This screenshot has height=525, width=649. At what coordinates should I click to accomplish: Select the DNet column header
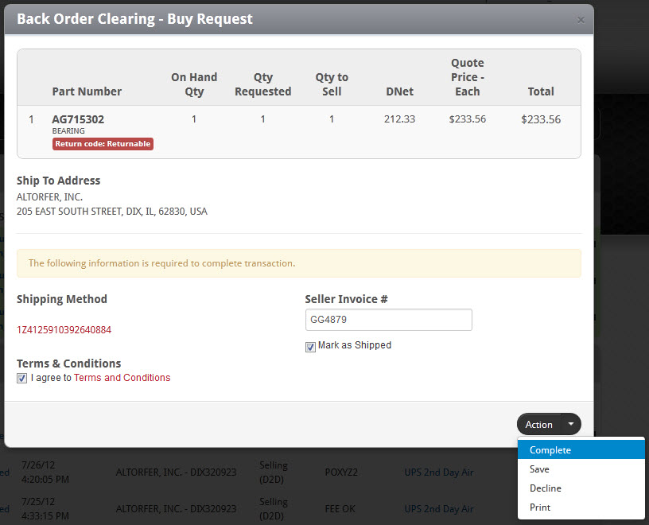coord(399,91)
